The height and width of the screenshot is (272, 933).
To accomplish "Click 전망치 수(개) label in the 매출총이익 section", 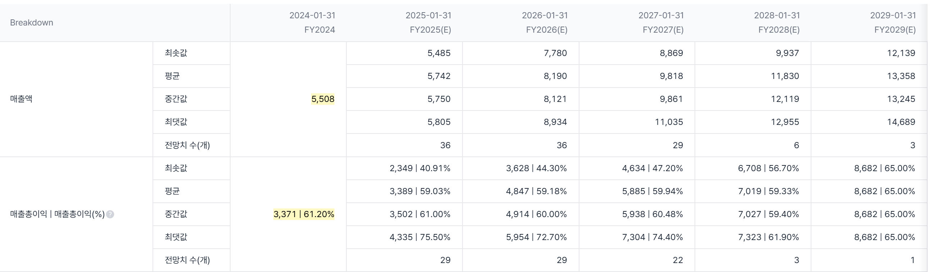I will [187, 260].
